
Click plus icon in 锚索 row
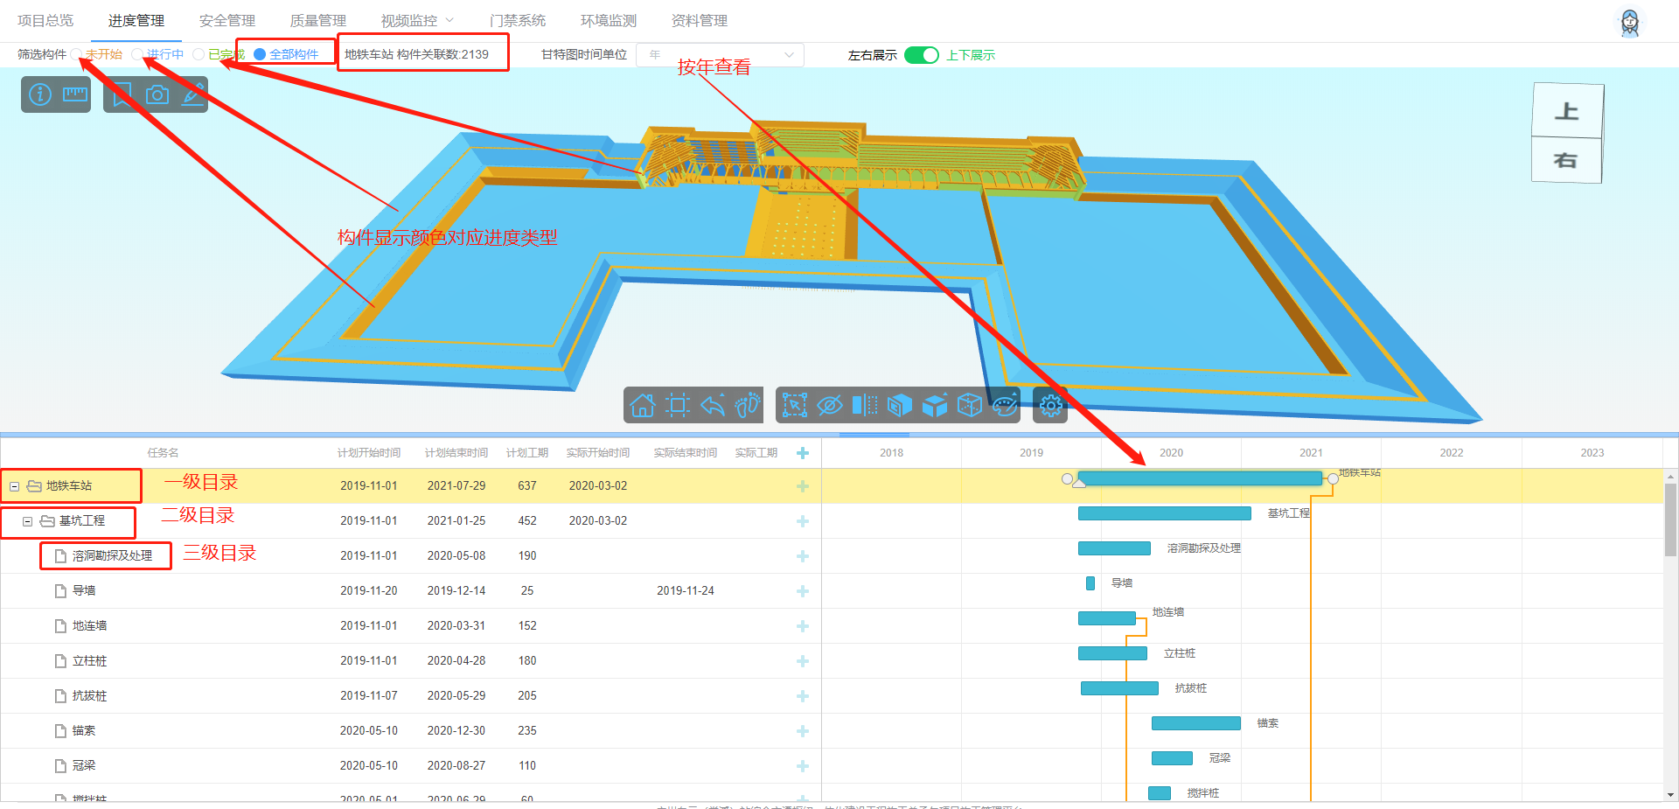click(x=803, y=731)
